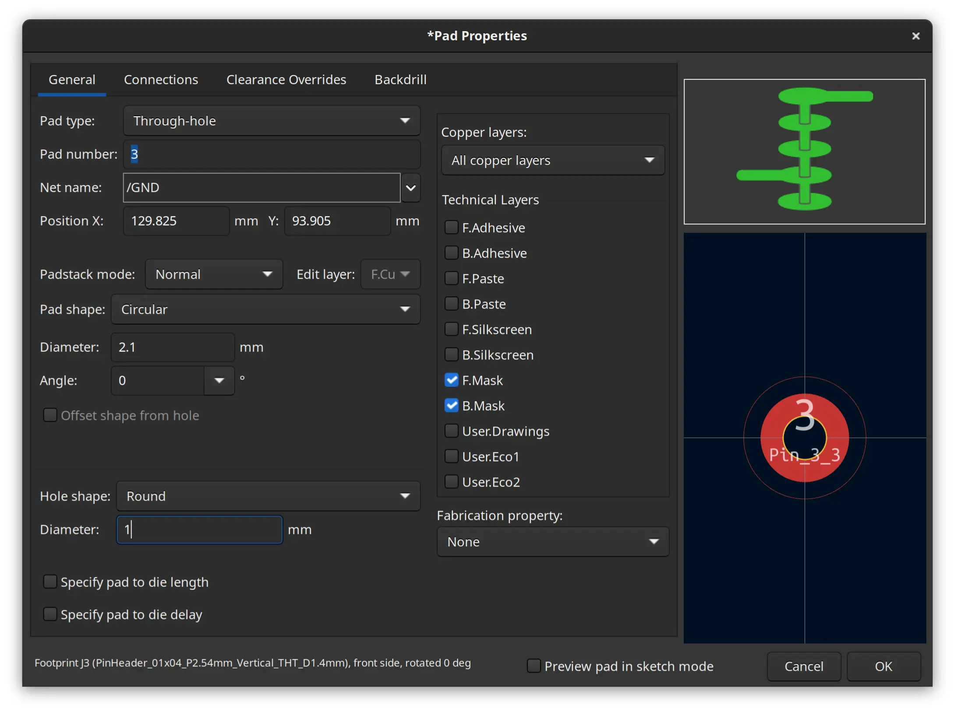Check Specify pad to die length
Image resolution: width=954 pixels, height=711 pixels.
pyautogui.click(x=50, y=582)
